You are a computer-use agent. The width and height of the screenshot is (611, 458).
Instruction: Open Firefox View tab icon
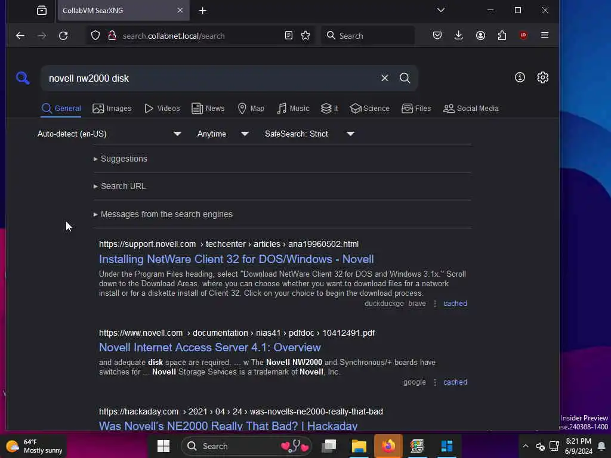42,11
